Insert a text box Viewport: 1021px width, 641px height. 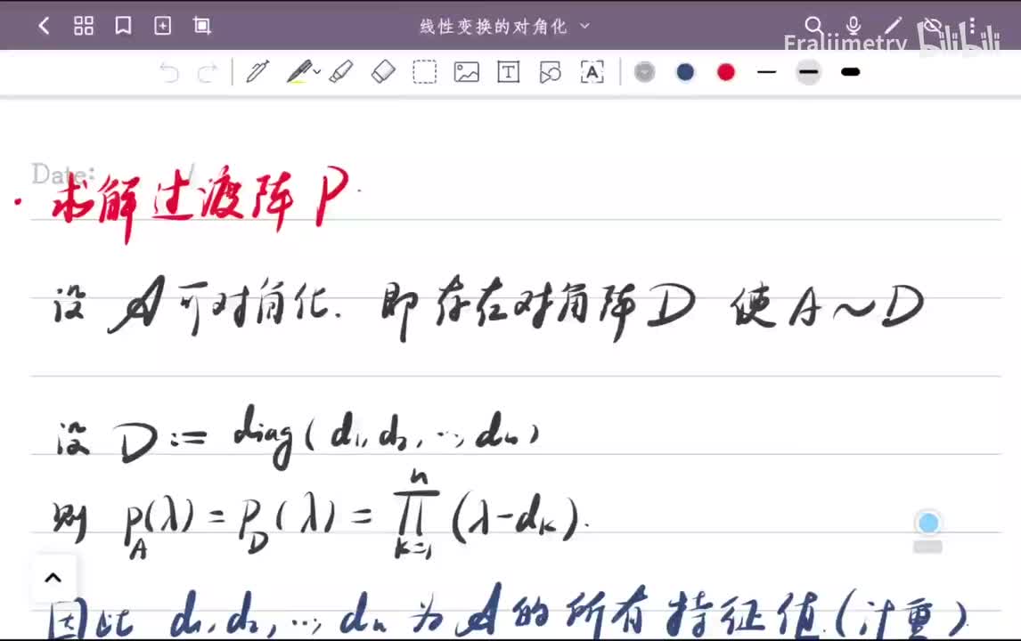(x=508, y=71)
